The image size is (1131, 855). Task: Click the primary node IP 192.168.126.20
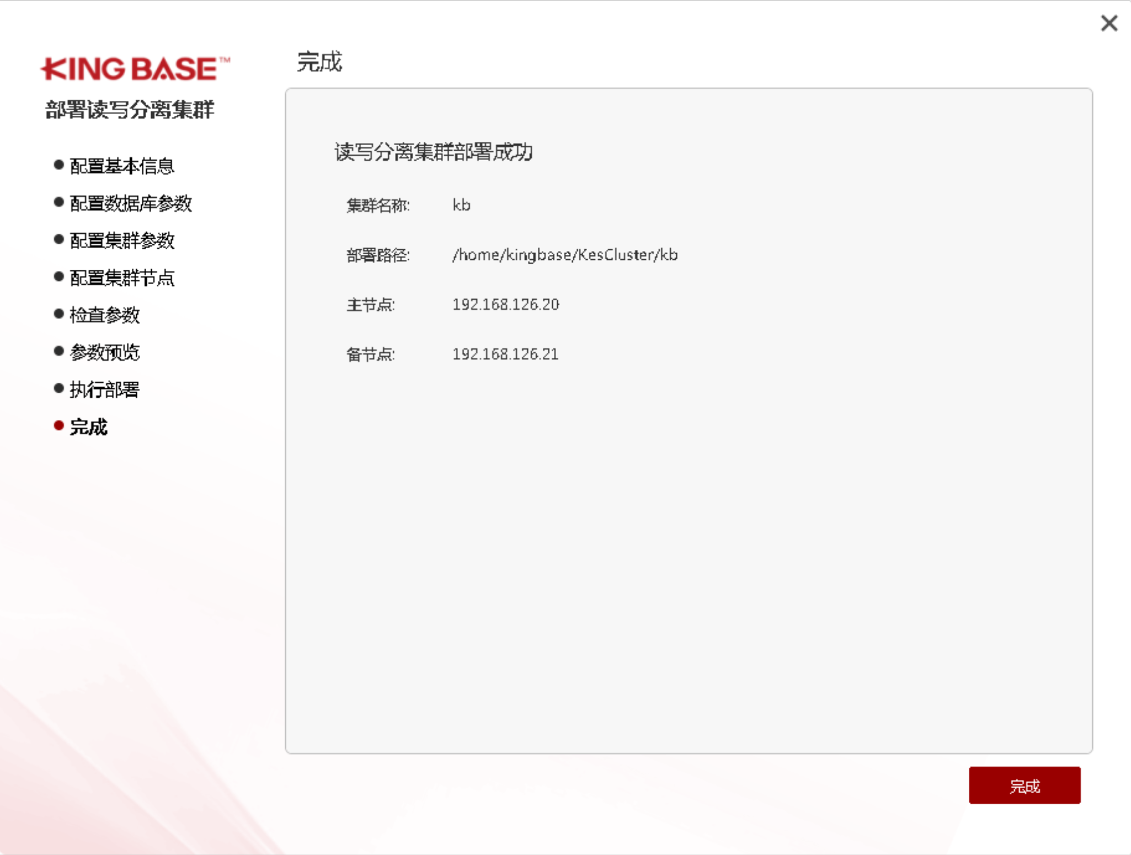(x=505, y=304)
